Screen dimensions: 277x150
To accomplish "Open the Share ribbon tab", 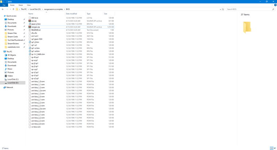I will tap(20, 5).
